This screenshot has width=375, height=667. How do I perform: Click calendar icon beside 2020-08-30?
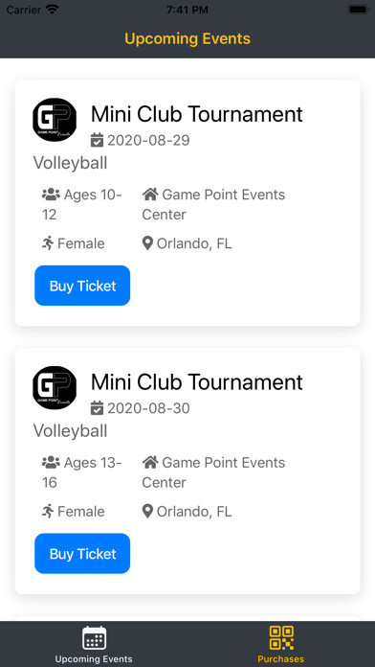click(98, 408)
